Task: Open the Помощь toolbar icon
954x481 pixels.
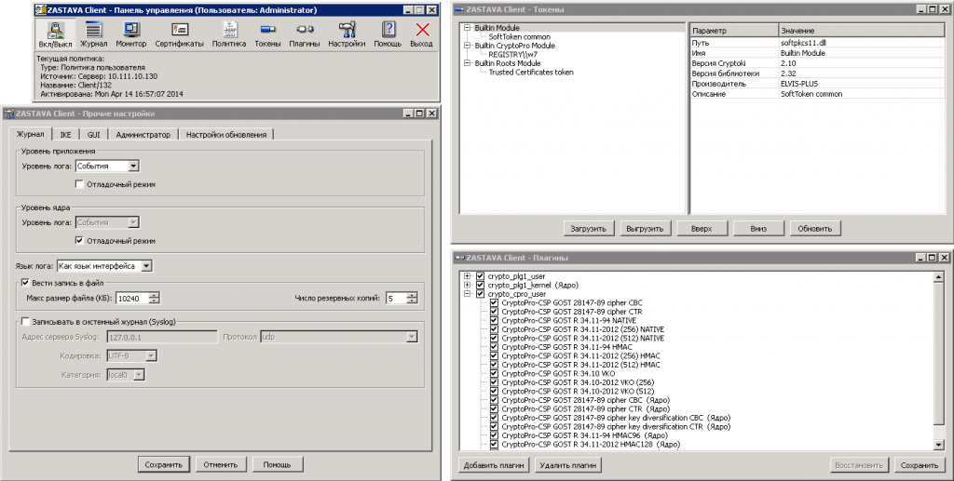Action: [388, 34]
